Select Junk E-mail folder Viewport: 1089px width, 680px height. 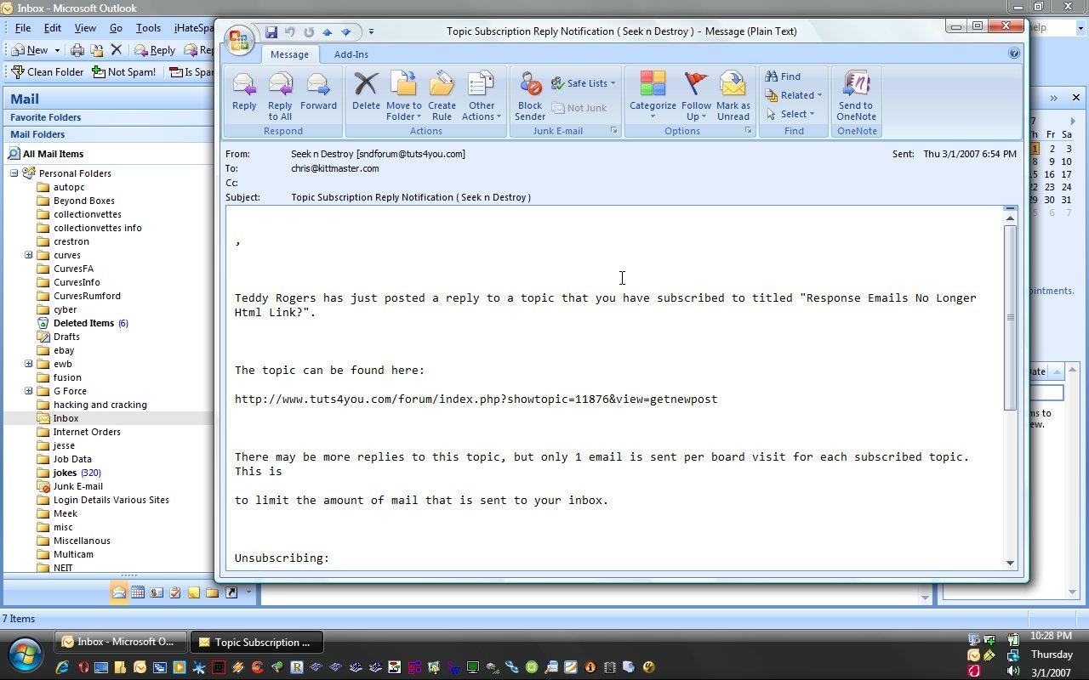tap(77, 486)
